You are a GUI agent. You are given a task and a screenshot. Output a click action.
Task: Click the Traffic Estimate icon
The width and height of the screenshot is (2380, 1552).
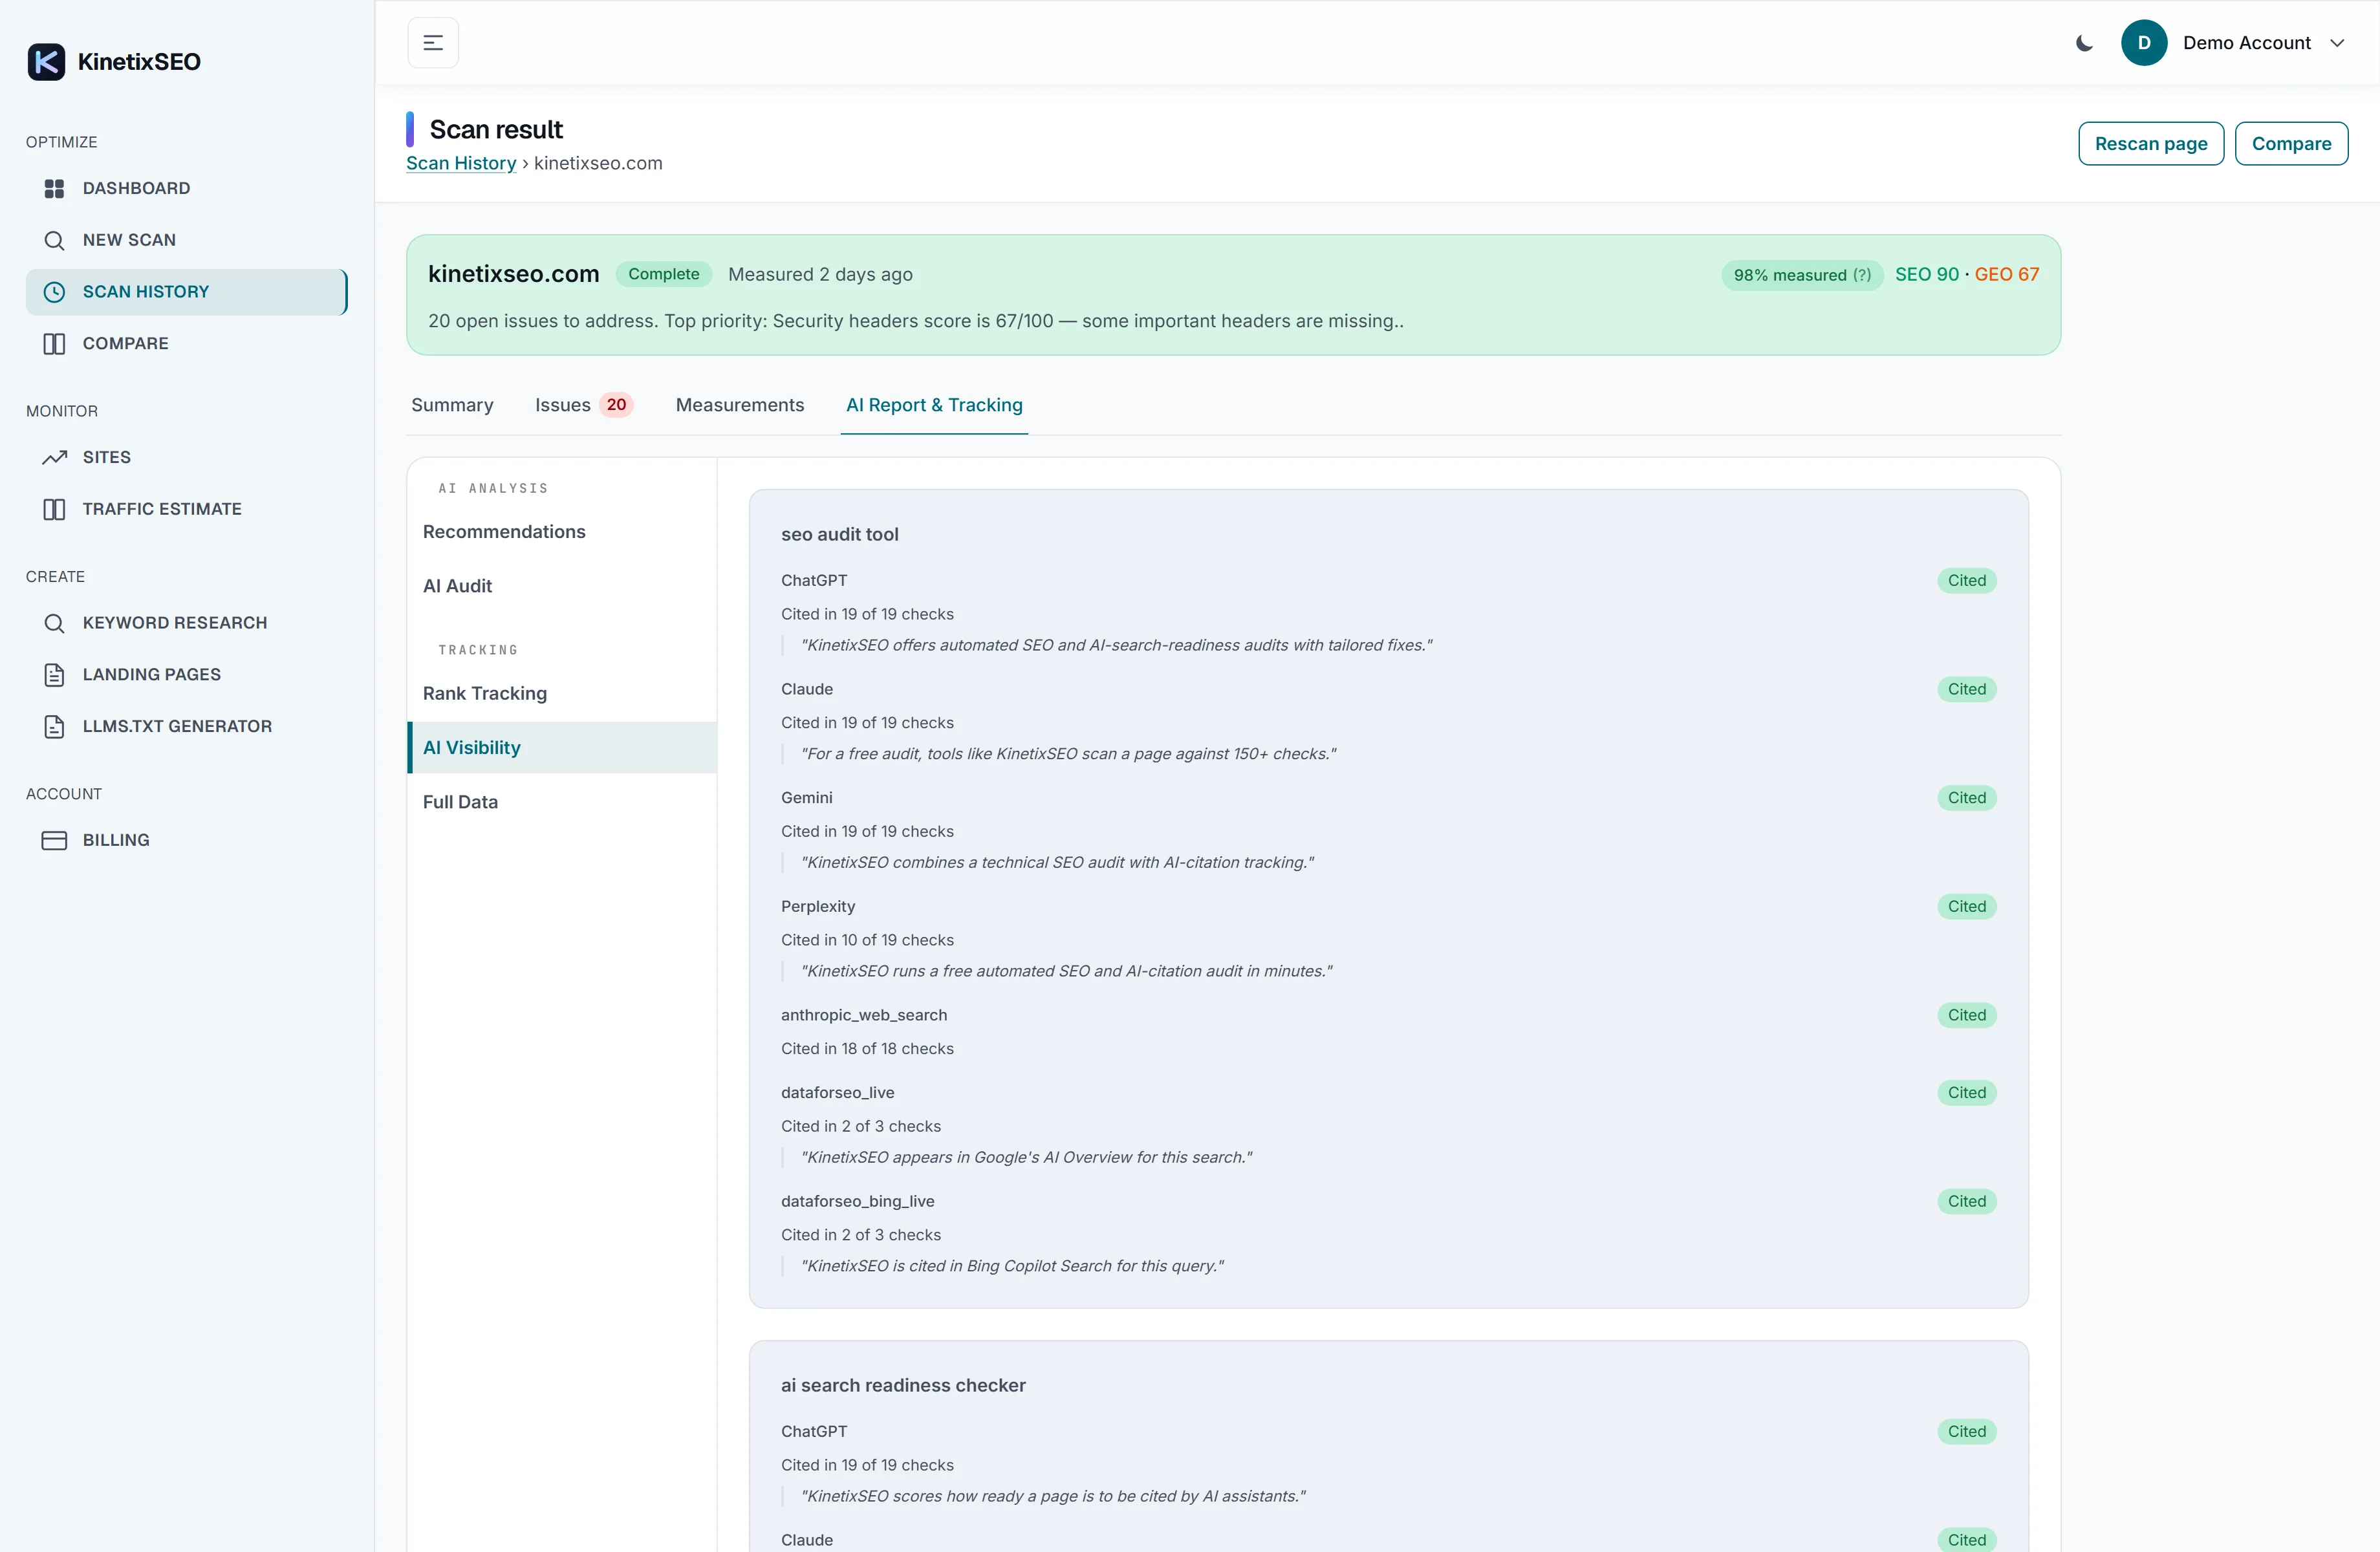54,509
